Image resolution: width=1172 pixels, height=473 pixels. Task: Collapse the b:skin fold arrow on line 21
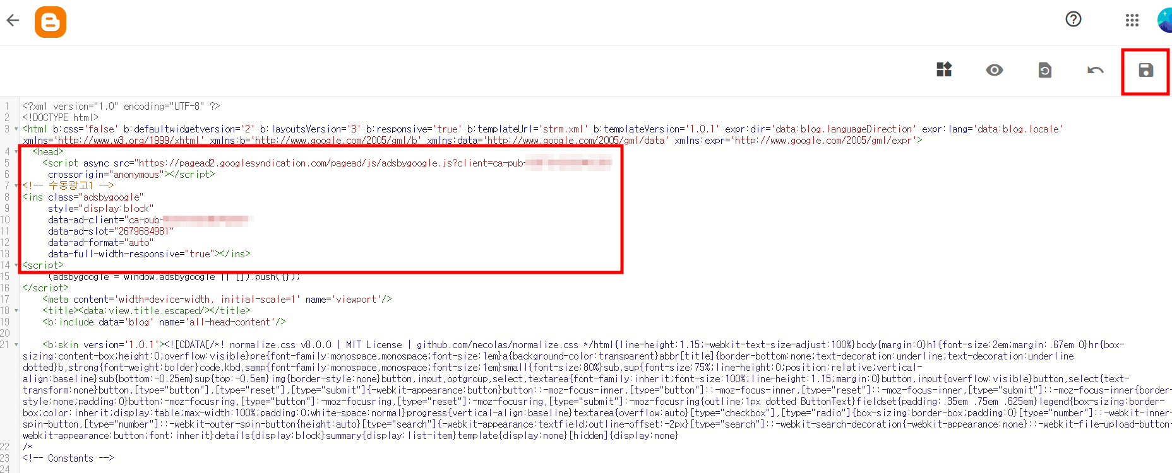[16, 345]
